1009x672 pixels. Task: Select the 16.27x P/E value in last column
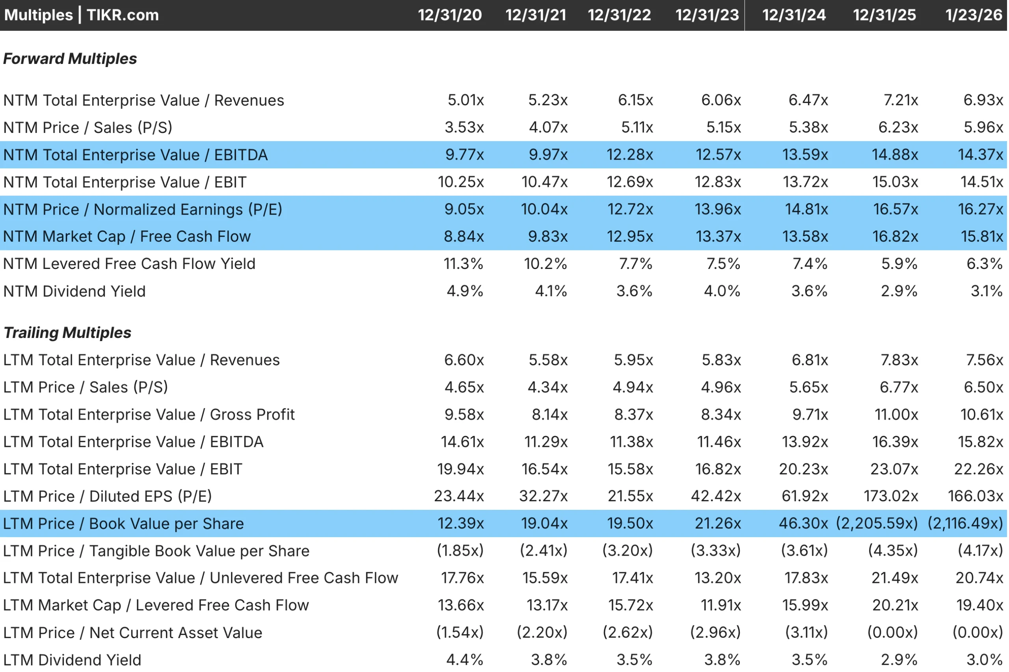[980, 209]
